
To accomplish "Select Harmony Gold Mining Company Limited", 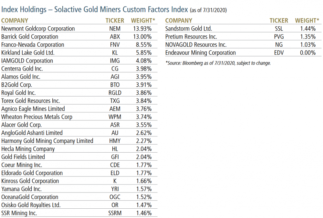I will (x=47, y=141).
